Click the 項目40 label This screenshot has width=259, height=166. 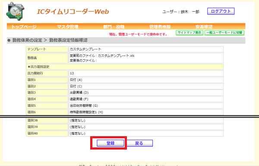tap(47, 134)
